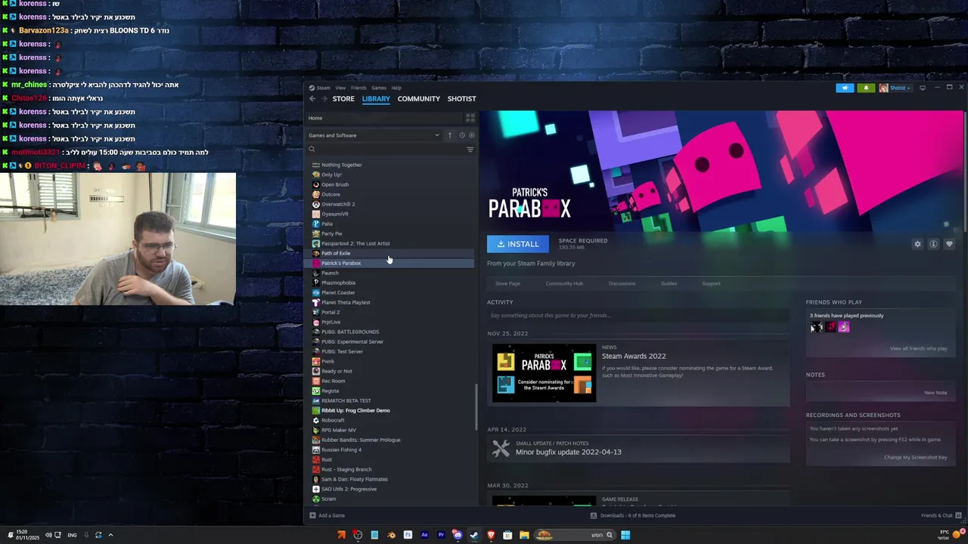Click Downloads status icon at bottom

pos(594,515)
